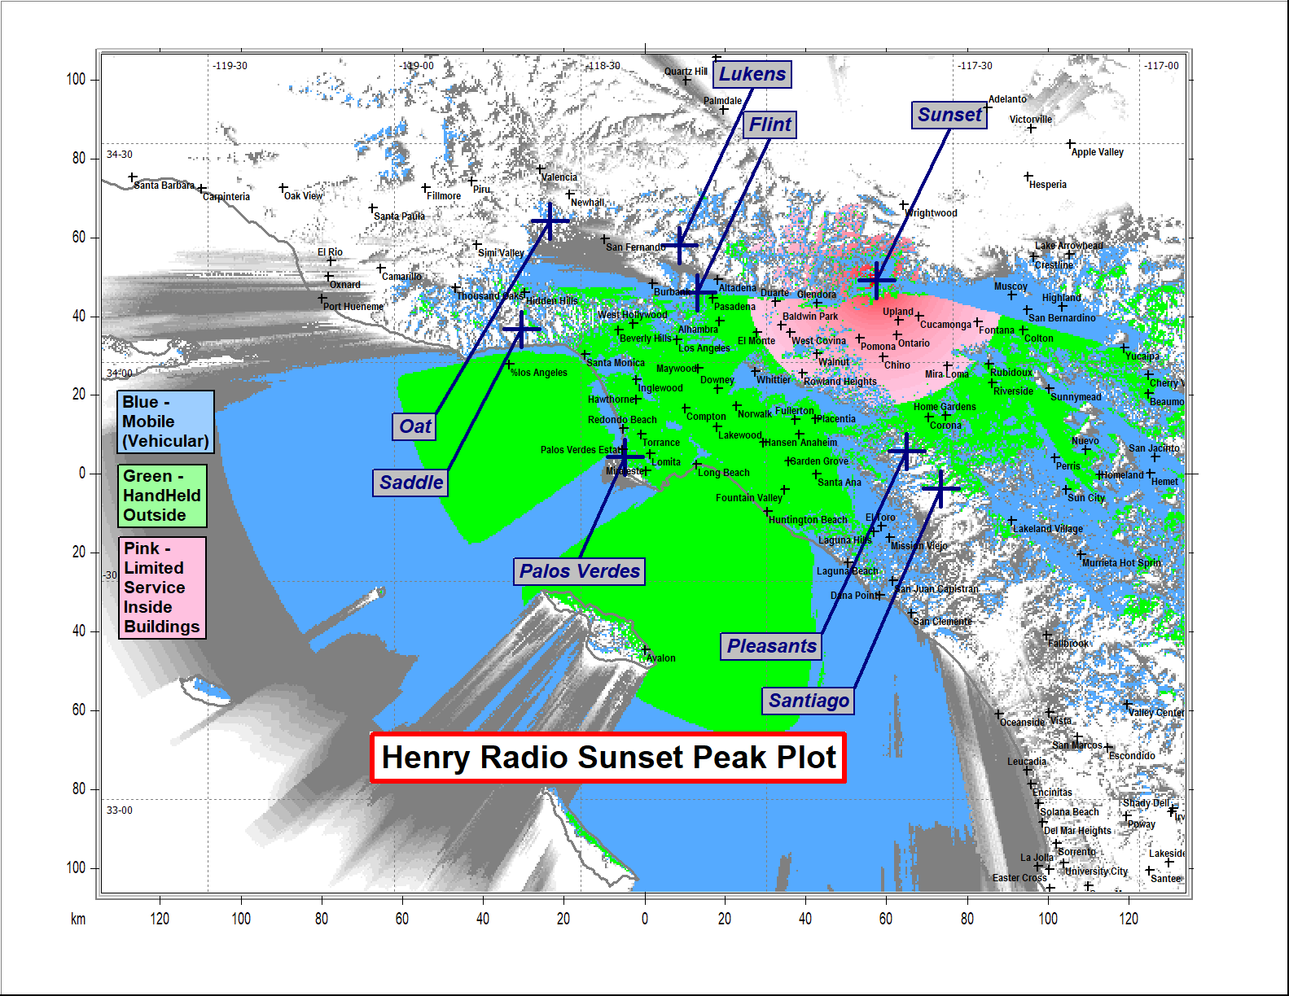The width and height of the screenshot is (1289, 996).
Task: Click the Huntington Beach city label
Action: pyautogui.click(x=808, y=520)
